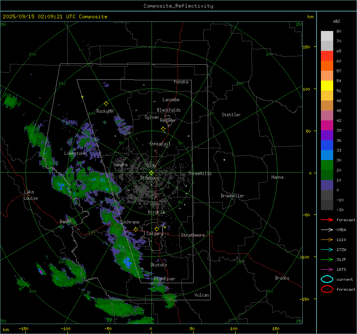Click the green 31JP arrow icon

click(327, 259)
